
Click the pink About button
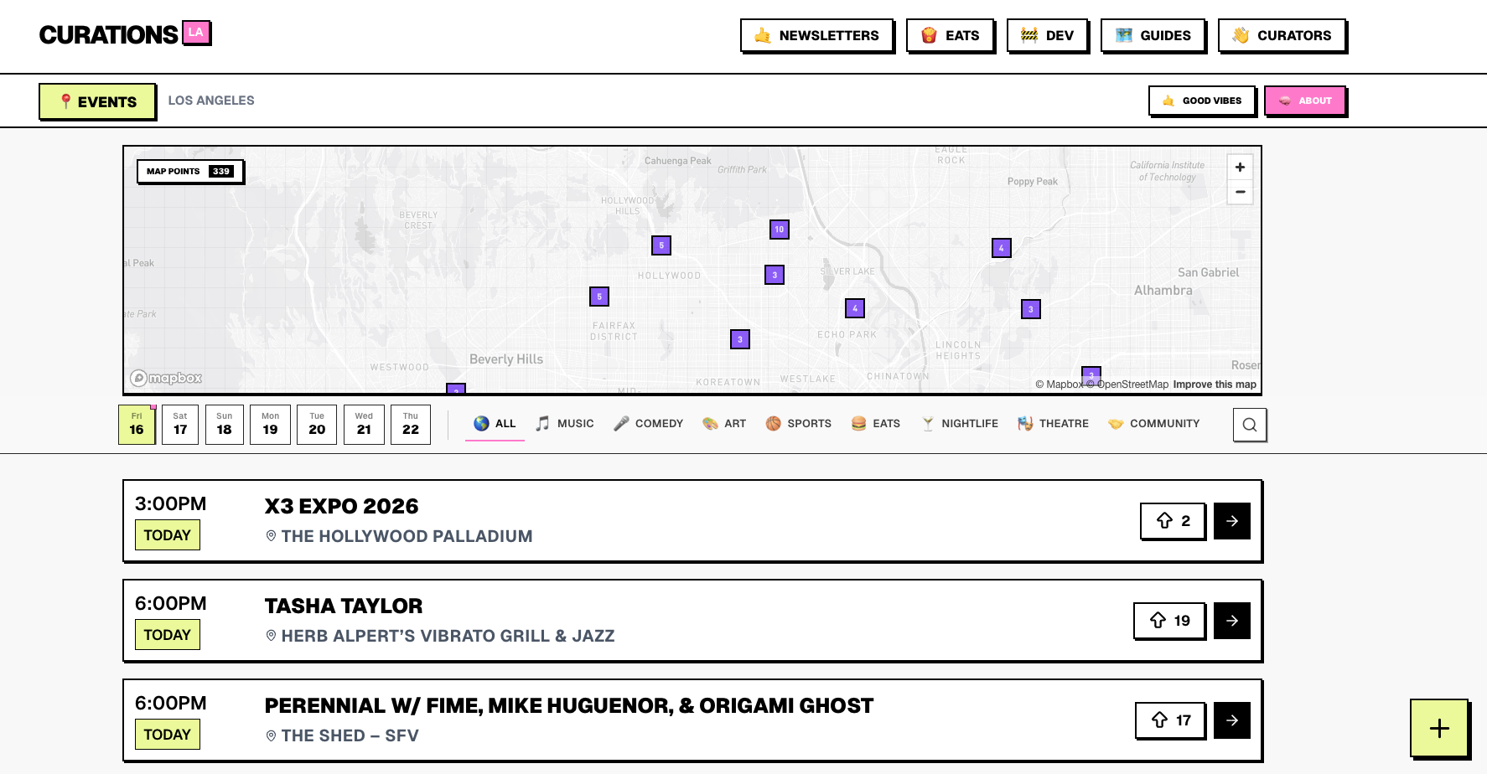point(1304,101)
